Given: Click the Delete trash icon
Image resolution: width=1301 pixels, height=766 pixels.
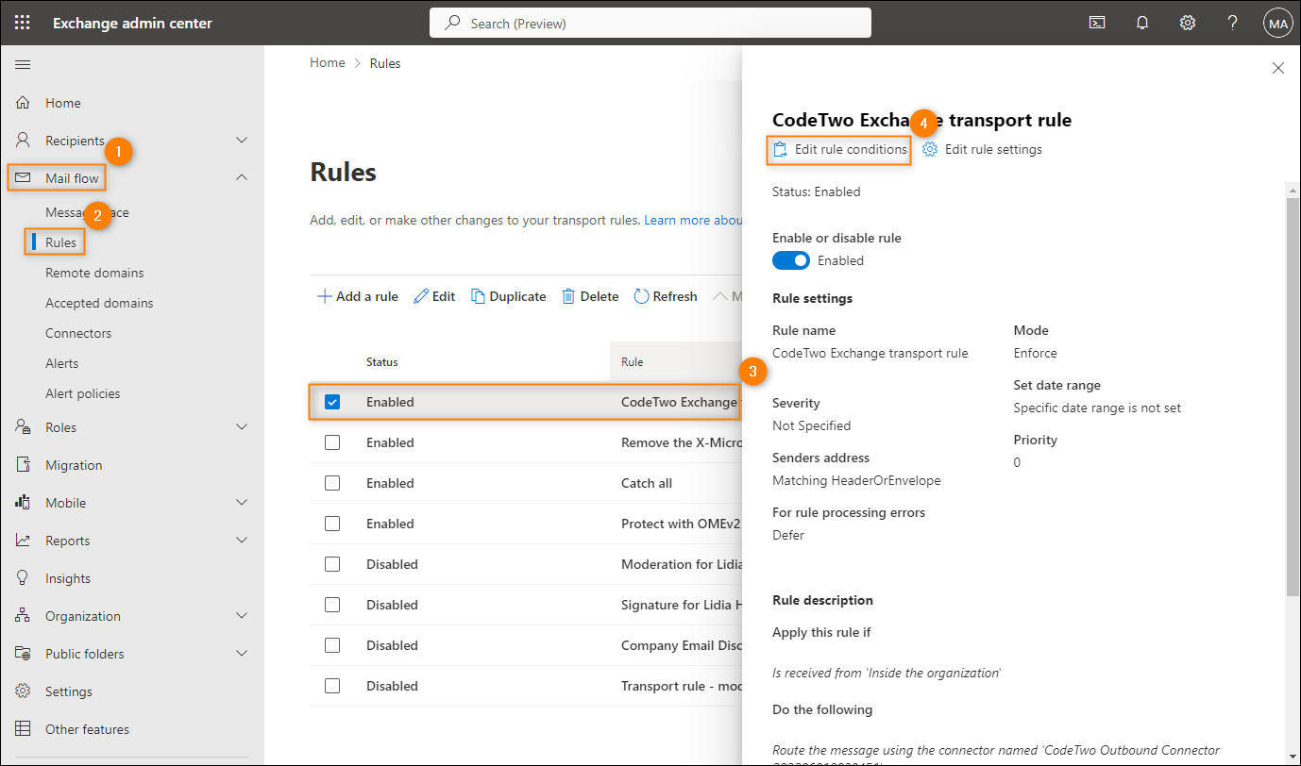Looking at the screenshot, I should [568, 296].
